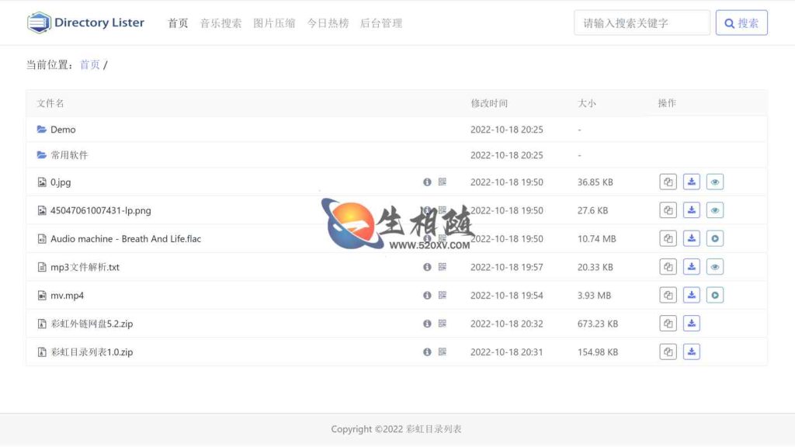
Task: Open the 常用软件 folder
Action: pos(69,155)
